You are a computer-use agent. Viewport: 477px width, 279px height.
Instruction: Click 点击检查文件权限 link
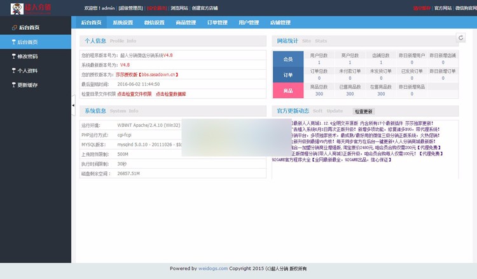coord(134,94)
